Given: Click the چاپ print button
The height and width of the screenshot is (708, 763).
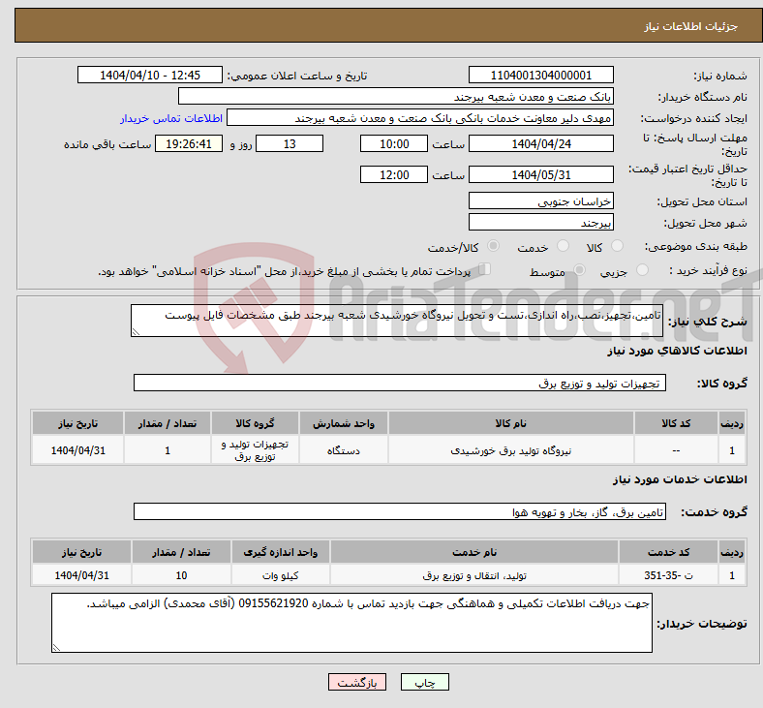Looking at the screenshot, I should pos(425,682).
